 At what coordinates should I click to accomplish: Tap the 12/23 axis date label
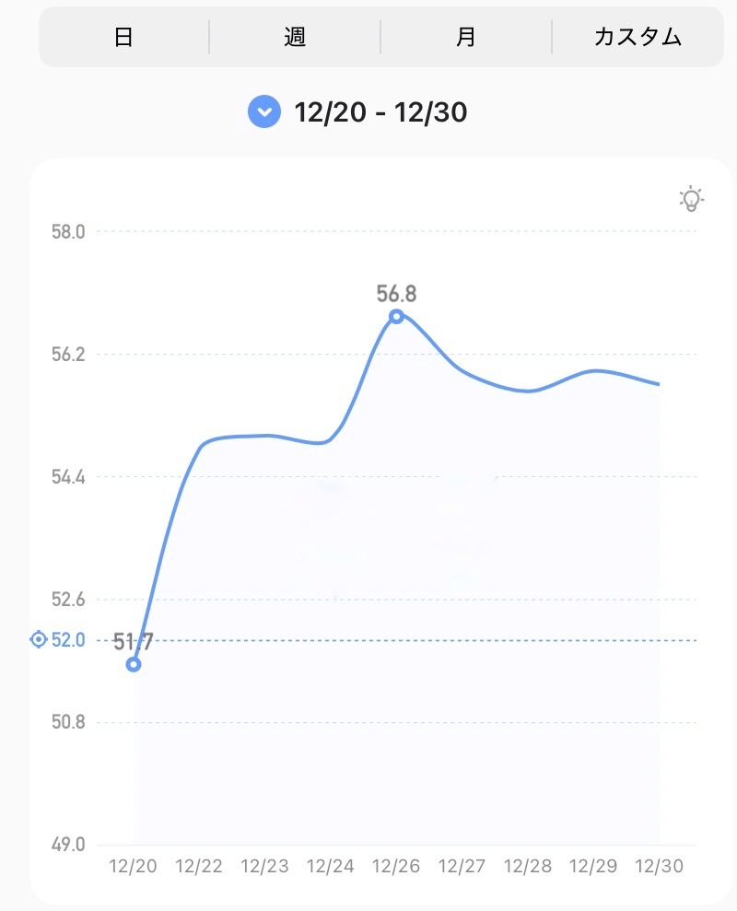[x=265, y=867]
